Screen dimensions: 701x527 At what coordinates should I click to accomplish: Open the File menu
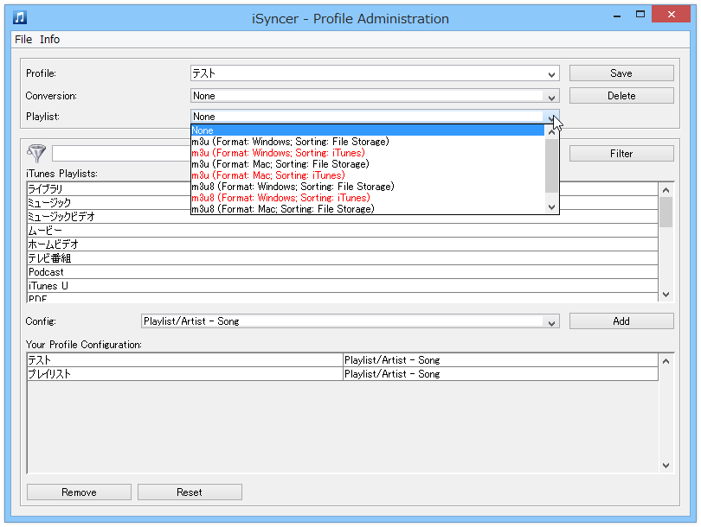23,39
